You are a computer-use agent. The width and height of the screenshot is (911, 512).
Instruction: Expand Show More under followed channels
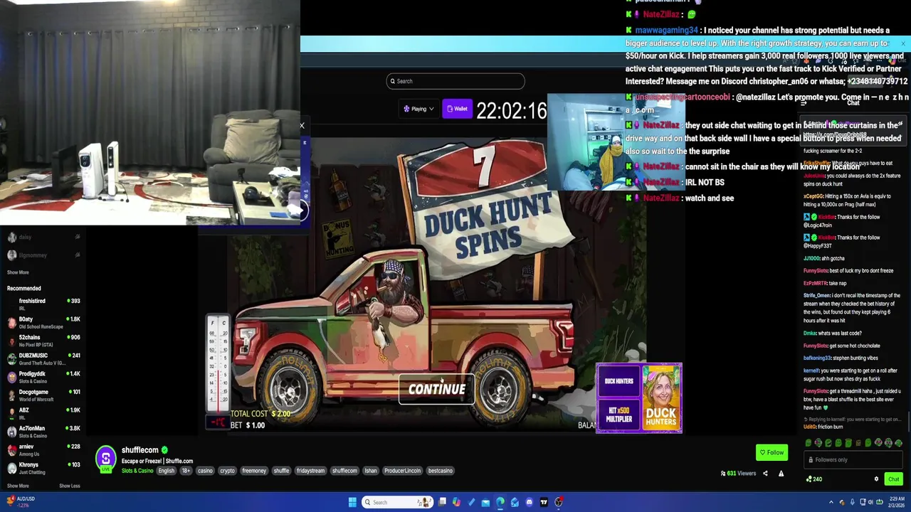click(18, 272)
